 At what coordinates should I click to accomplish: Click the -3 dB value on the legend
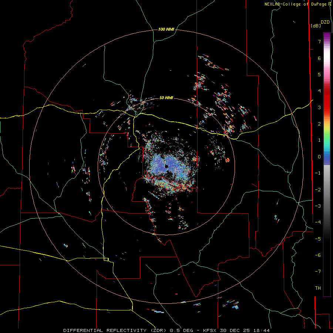click(318, 206)
